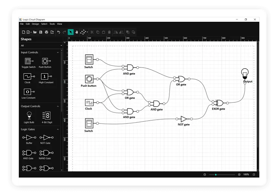Toggle the Switch element on the canvas
The height and width of the screenshot is (195, 279).
[x=88, y=59]
